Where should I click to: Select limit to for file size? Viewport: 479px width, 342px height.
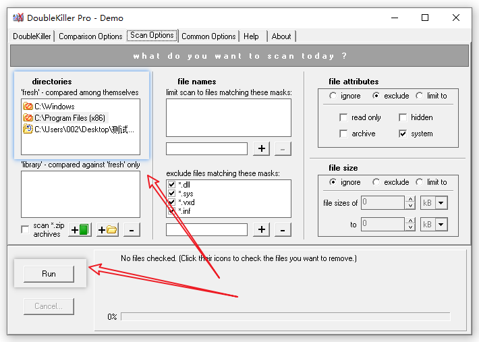coord(420,182)
